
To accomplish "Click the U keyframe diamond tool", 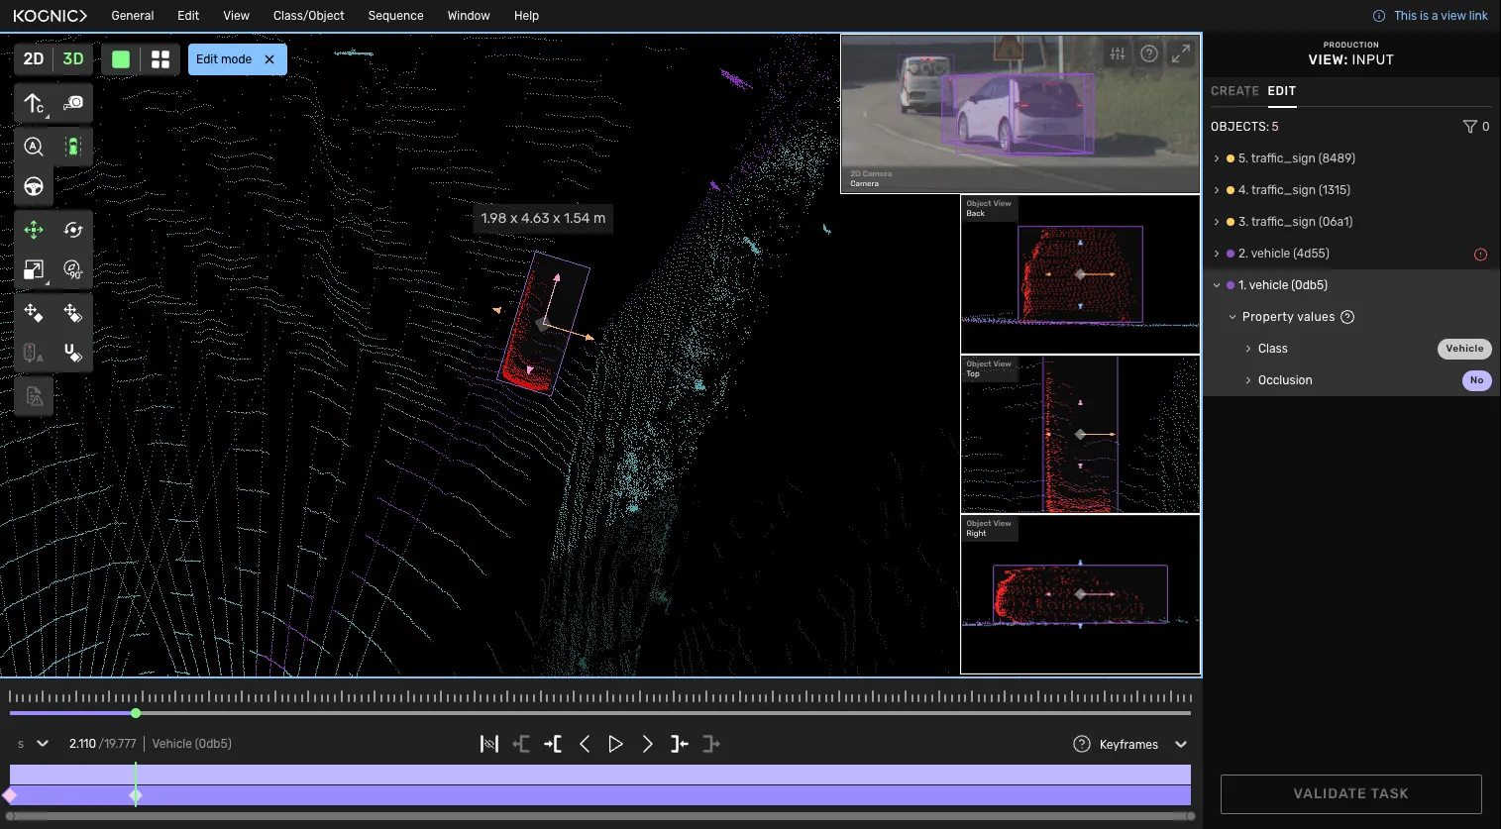I will [x=73, y=353].
